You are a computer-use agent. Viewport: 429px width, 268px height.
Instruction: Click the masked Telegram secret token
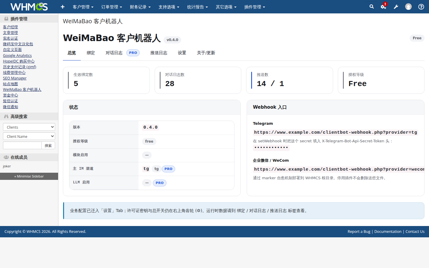tap(271, 147)
